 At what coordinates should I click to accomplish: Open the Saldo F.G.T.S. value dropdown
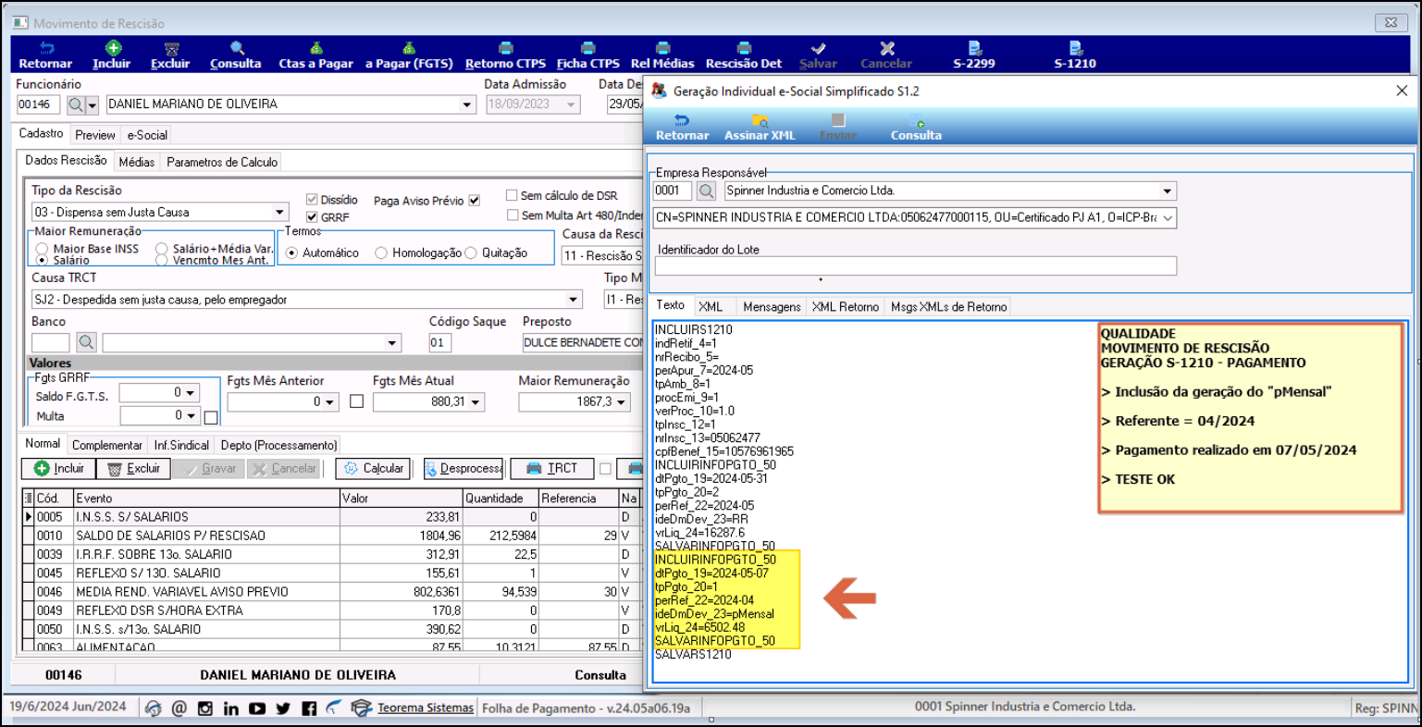[191, 393]
